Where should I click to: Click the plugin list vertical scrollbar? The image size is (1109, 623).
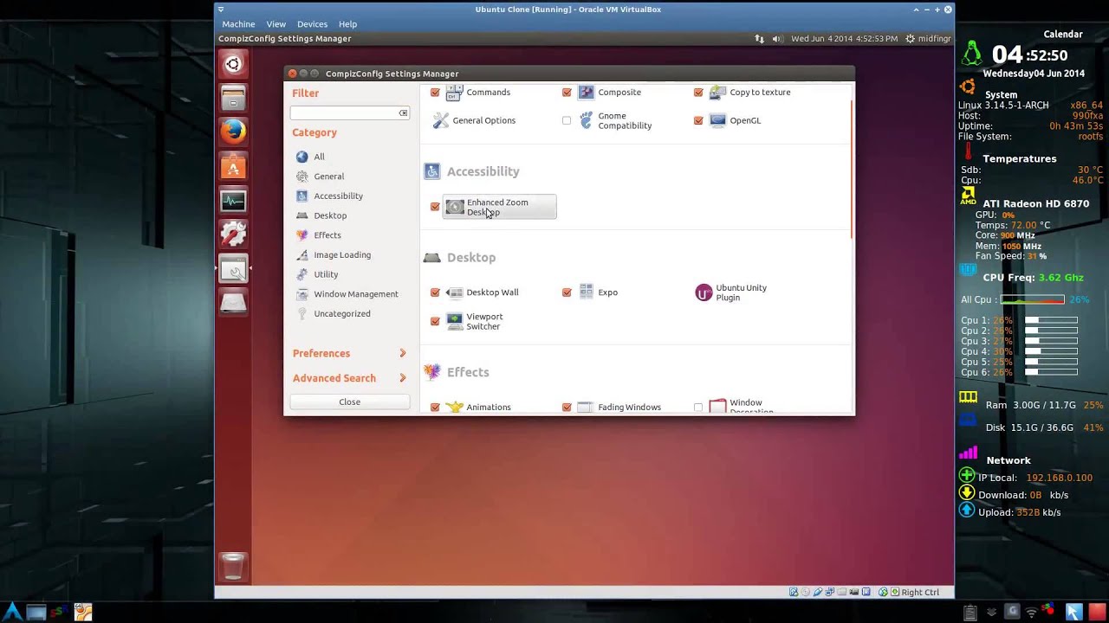[852, 169]
